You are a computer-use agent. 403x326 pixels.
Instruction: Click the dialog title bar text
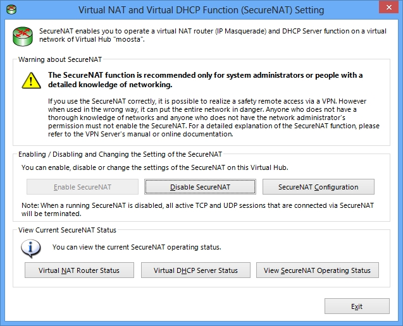pos(201,10)
